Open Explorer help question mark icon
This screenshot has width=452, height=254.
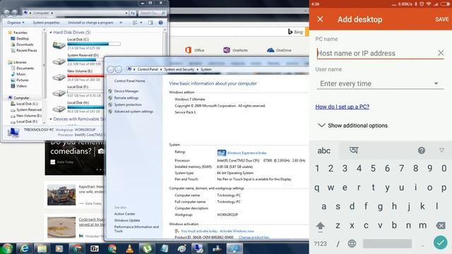coord(160,23)
